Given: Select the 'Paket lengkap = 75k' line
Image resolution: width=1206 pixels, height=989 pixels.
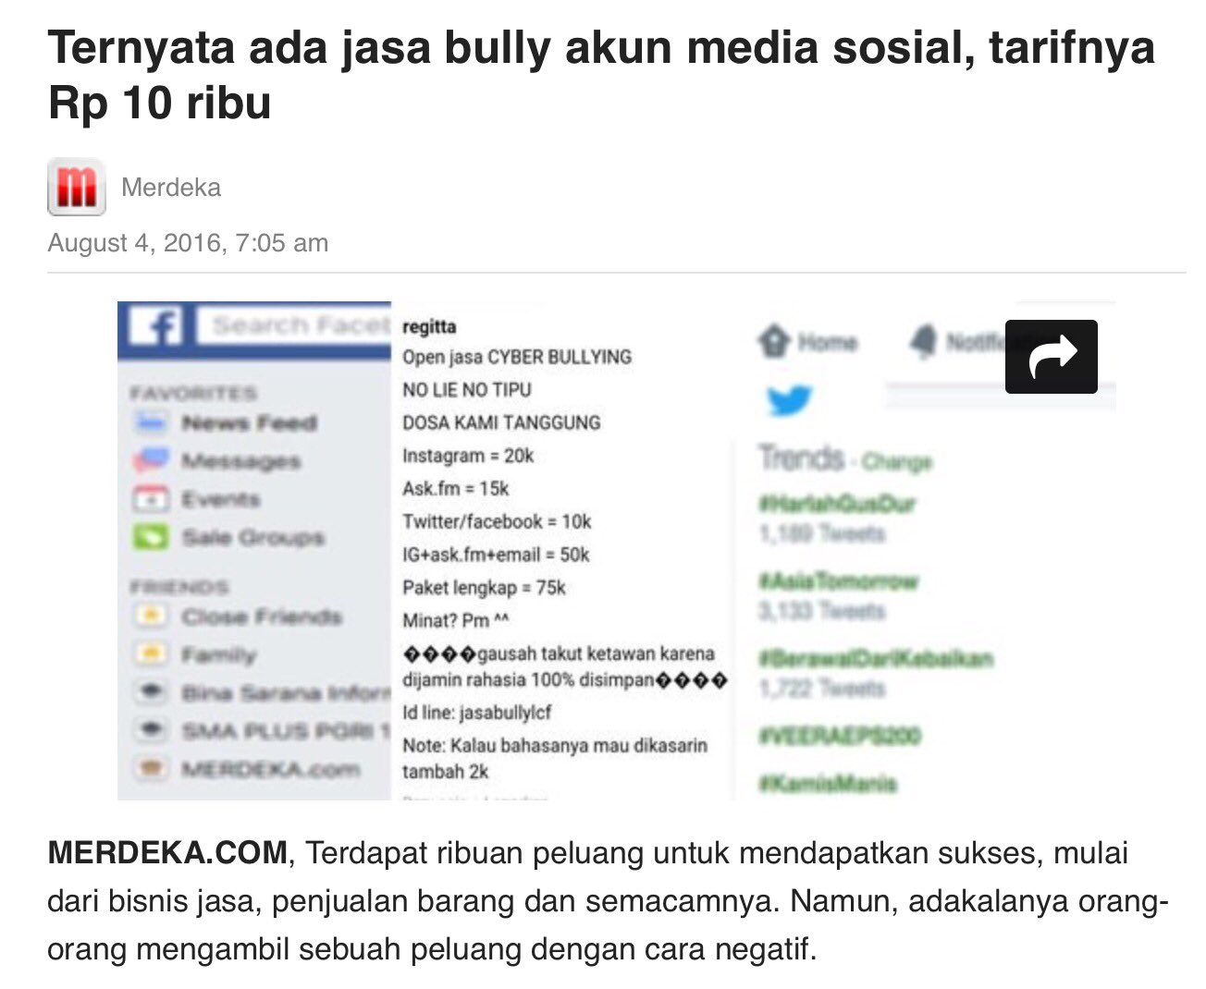Looking at the screenshot, I should pos(484,588).
